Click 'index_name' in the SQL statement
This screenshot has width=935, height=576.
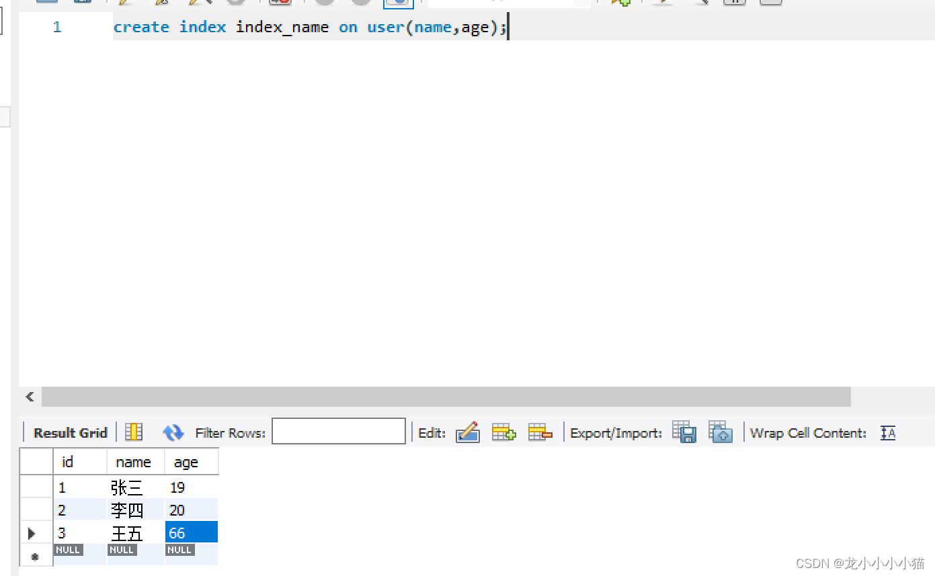(282, 28)
